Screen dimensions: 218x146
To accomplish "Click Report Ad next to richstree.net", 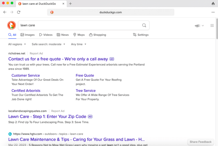I will tap(36, 53).
